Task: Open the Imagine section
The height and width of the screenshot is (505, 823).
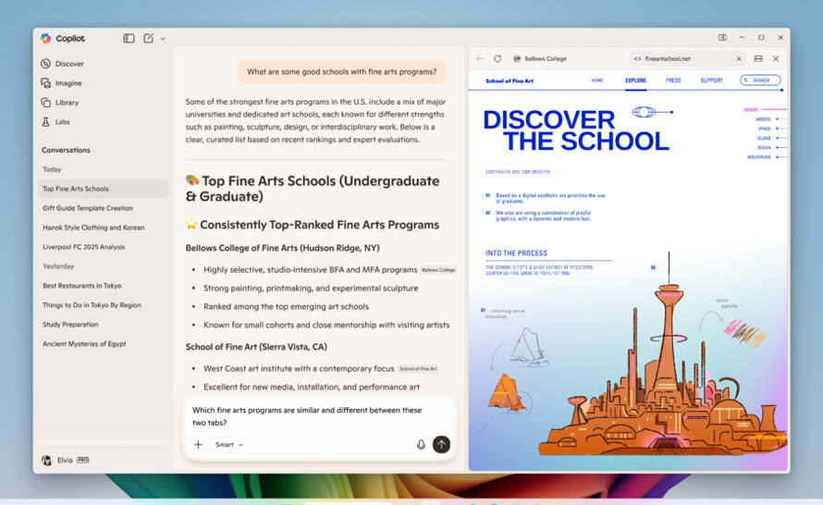Action: tap(68, 83)
